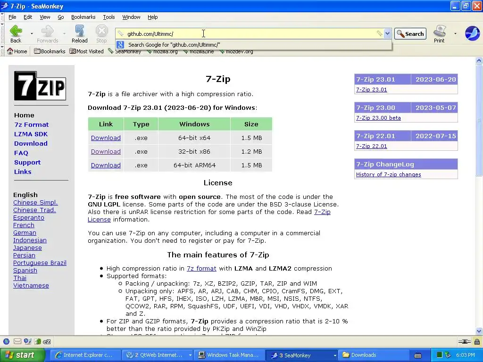Click the green system tray icon

coord(440,355)
